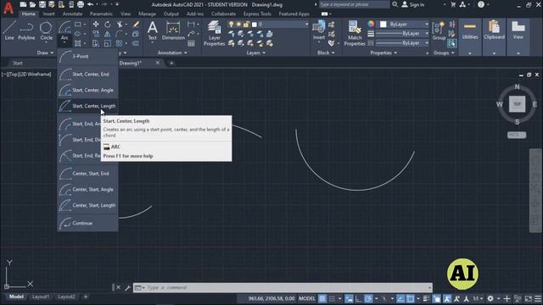Screen dimensions: 543x305
Task: Open the Express Tools ribbon tab
Action: 257,14
